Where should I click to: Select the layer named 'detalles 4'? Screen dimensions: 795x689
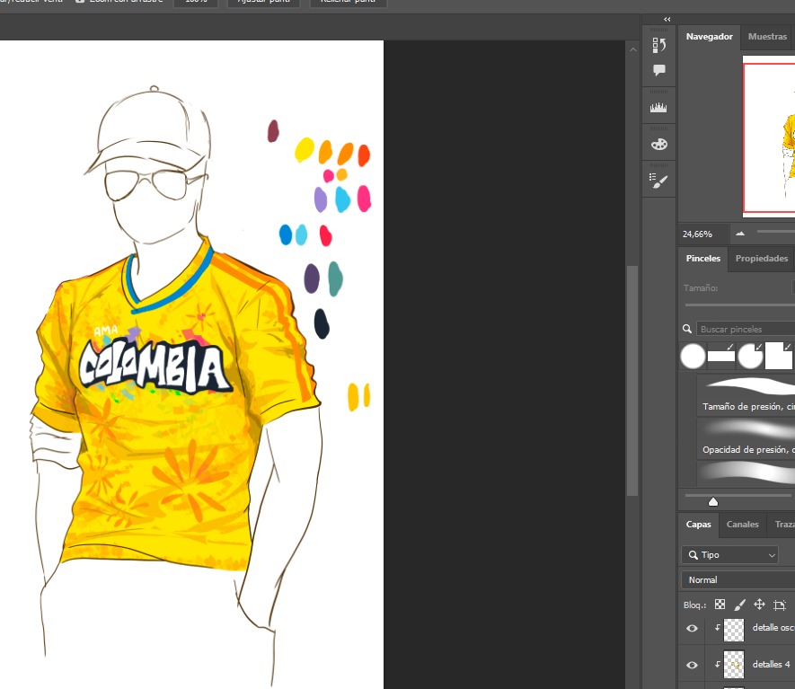tap(771, 664)
